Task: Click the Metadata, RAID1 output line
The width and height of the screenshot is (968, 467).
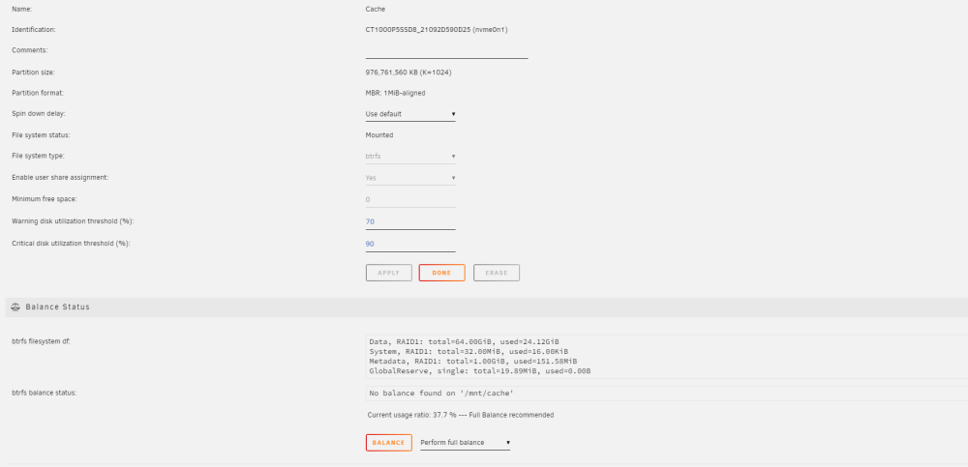Action: pos(473,362)
